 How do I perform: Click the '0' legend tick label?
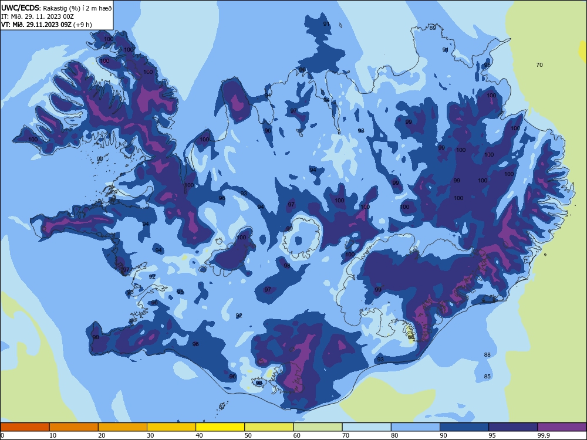(x=2, y=435)
